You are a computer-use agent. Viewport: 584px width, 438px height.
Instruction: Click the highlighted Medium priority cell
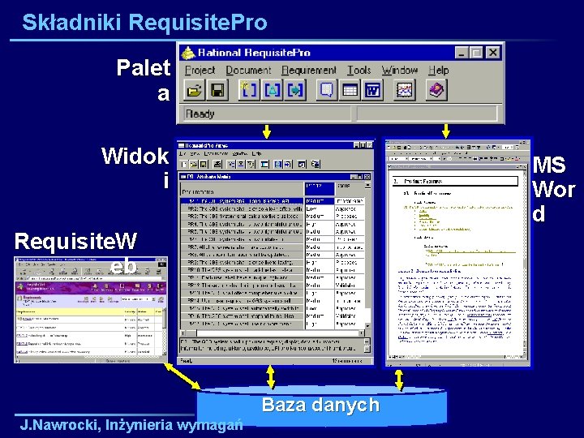click(x=320, y=201)
